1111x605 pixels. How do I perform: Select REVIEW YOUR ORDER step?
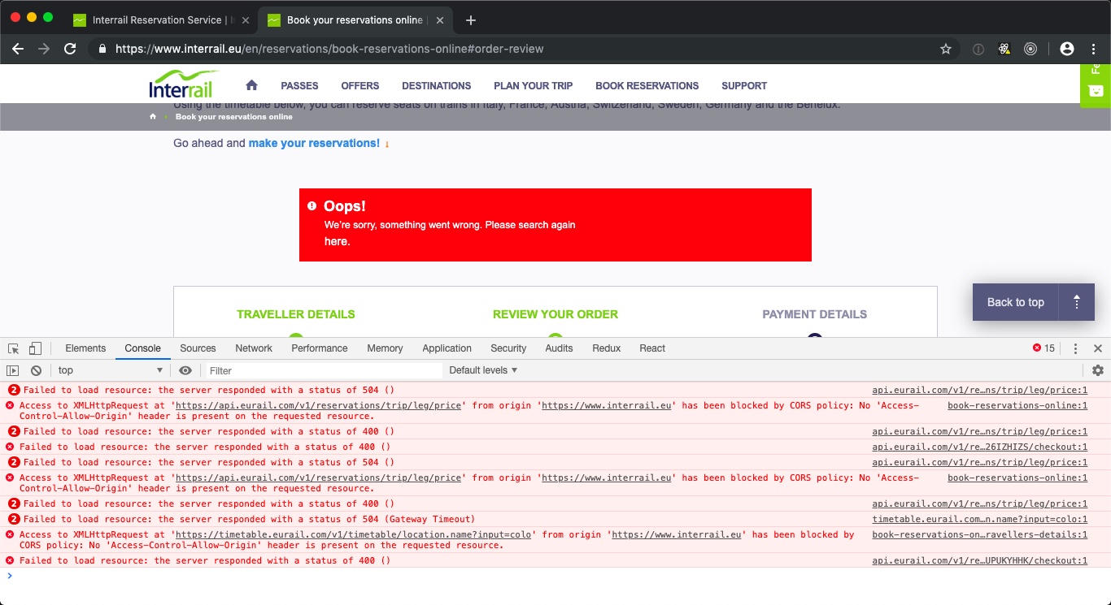555,314
